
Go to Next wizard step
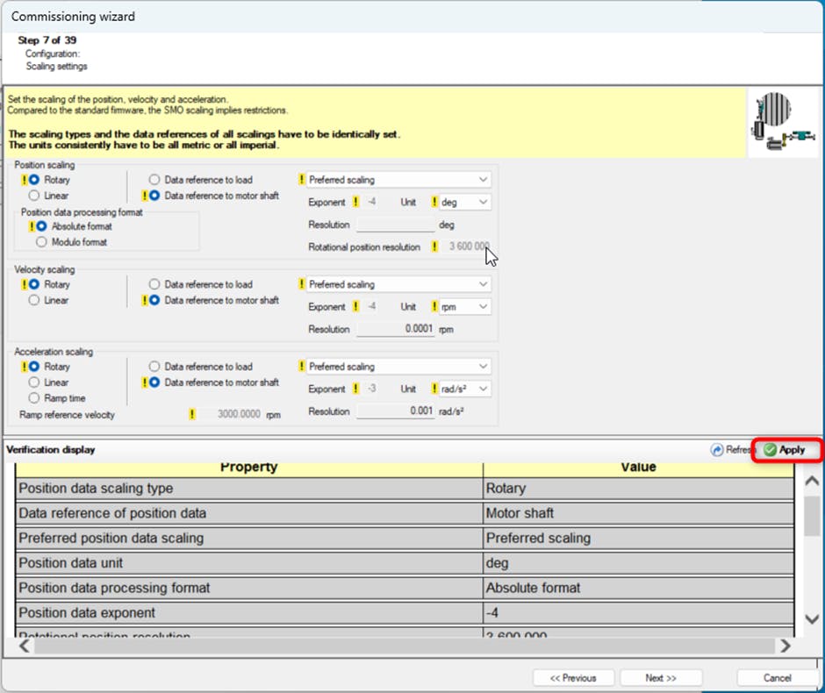660,678
